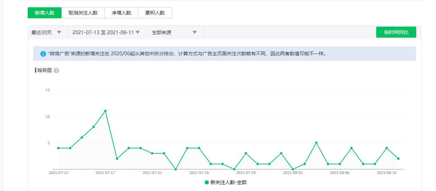This screenshot has height=191, width=436.
Task: Click the zero-value point on 2021-08-02
Action: coord(293,169)
